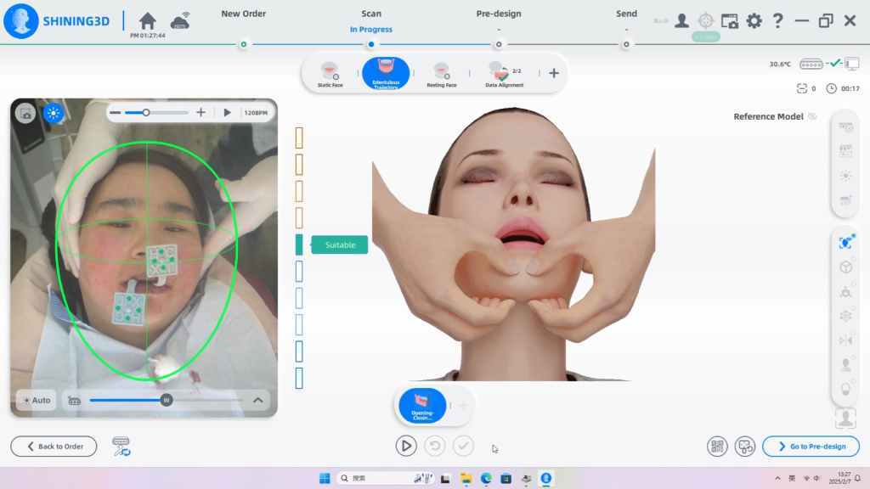Image resolution: width=870 pixels, height=489 pixels.
Task: Add a new scan stage with the plus icon
Action: point(553,73)
